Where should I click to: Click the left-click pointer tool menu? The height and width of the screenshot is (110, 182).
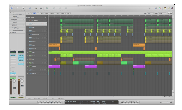click(168, 13)
